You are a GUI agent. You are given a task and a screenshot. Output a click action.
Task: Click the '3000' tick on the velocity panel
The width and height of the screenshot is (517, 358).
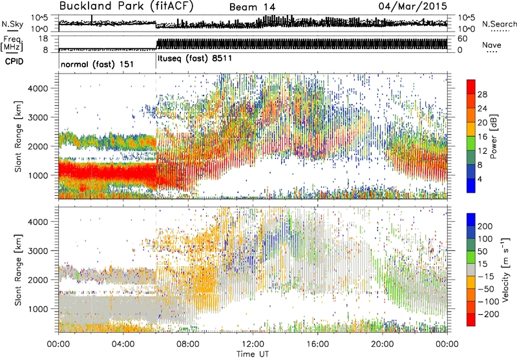[x=38, y=251]
